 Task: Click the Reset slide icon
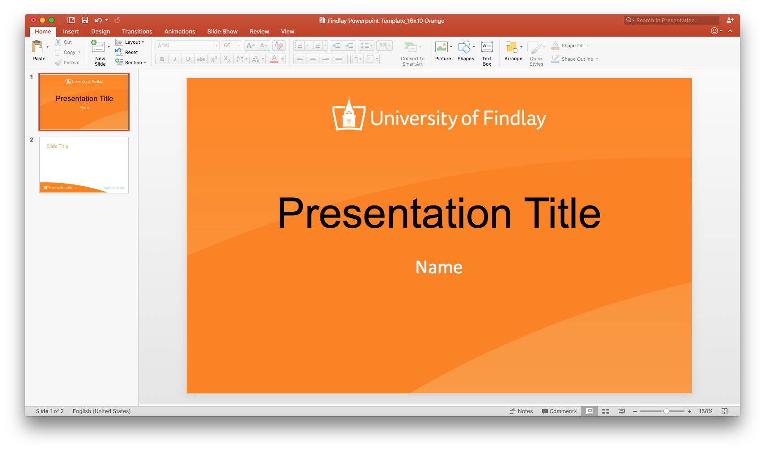click(x=119, y=52)
